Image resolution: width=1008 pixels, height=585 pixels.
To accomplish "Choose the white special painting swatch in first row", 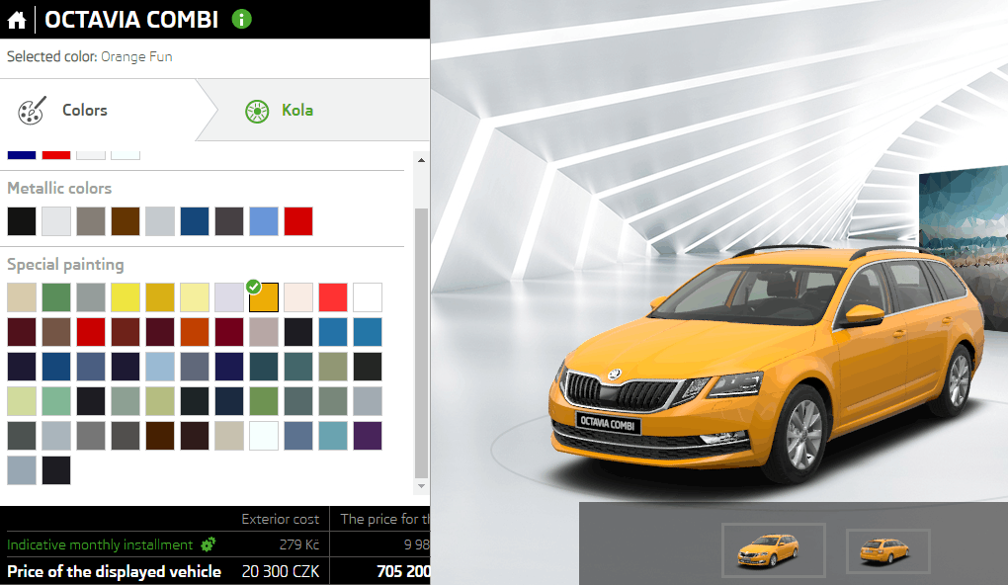I will click(368, 297).
